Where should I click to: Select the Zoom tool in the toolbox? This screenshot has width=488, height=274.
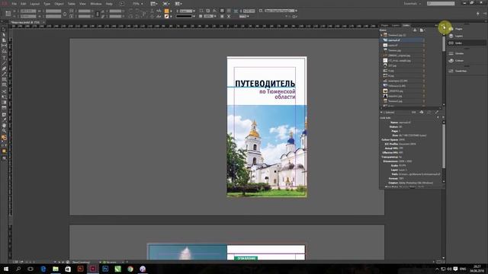pyautogui.click(x=4, y=131)
